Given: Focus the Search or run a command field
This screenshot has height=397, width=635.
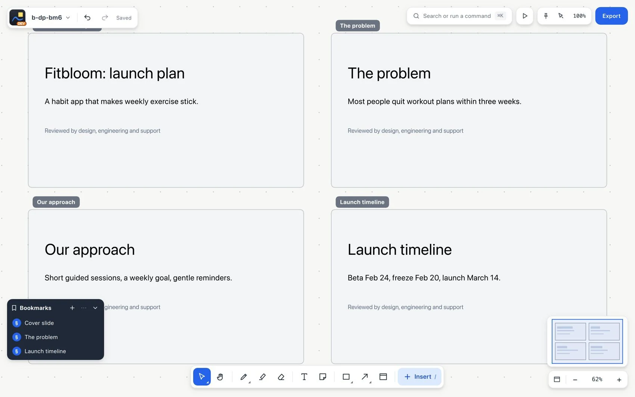Looking at the screenshot, I should (x=459, y=16).
